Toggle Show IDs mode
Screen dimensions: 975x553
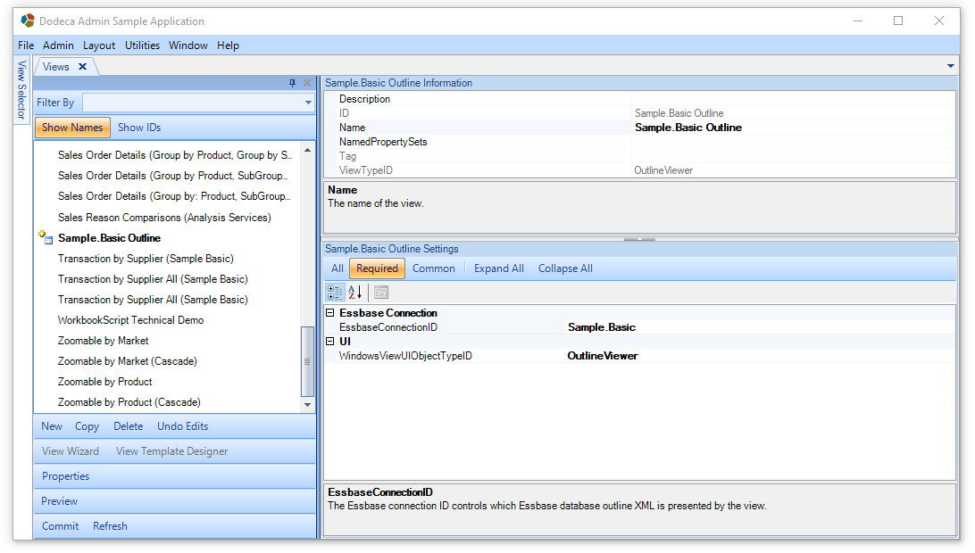tap(139, 128)
